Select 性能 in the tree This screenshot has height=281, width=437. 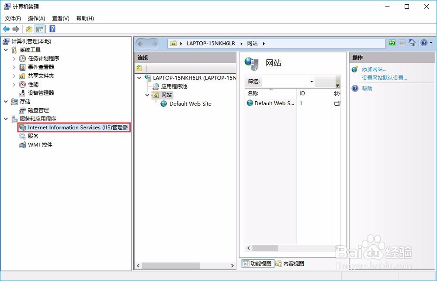33,84
